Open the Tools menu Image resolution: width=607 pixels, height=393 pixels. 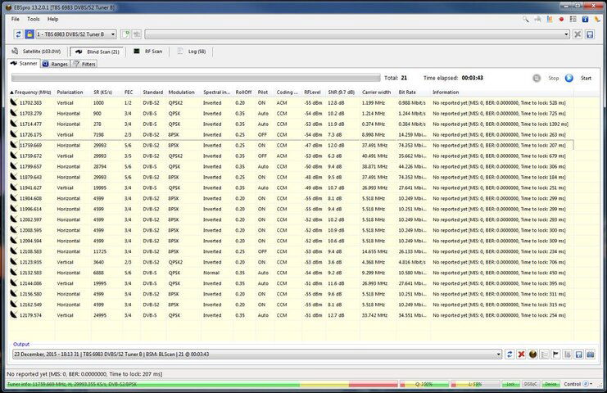point(33,18)
